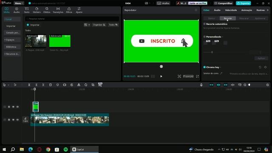Expand the Espaços sidebar section
The height and width of the screenshot is (153, 272).
[12, 40]
